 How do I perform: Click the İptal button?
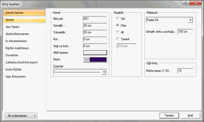click(x=190, y=115)
